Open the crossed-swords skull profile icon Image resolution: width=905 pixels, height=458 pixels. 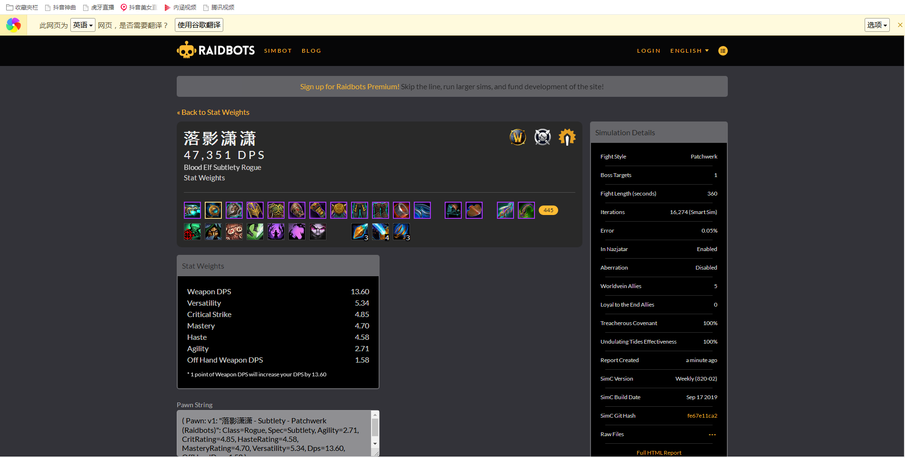tap(543, 137)
